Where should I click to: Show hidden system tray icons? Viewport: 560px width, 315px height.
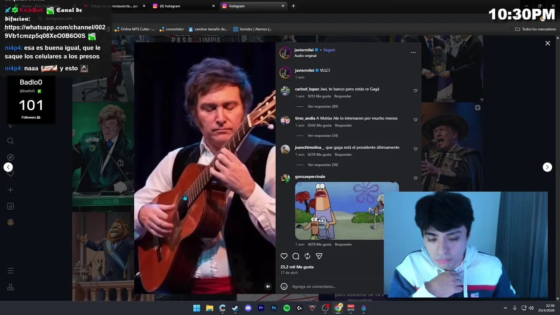505,308
